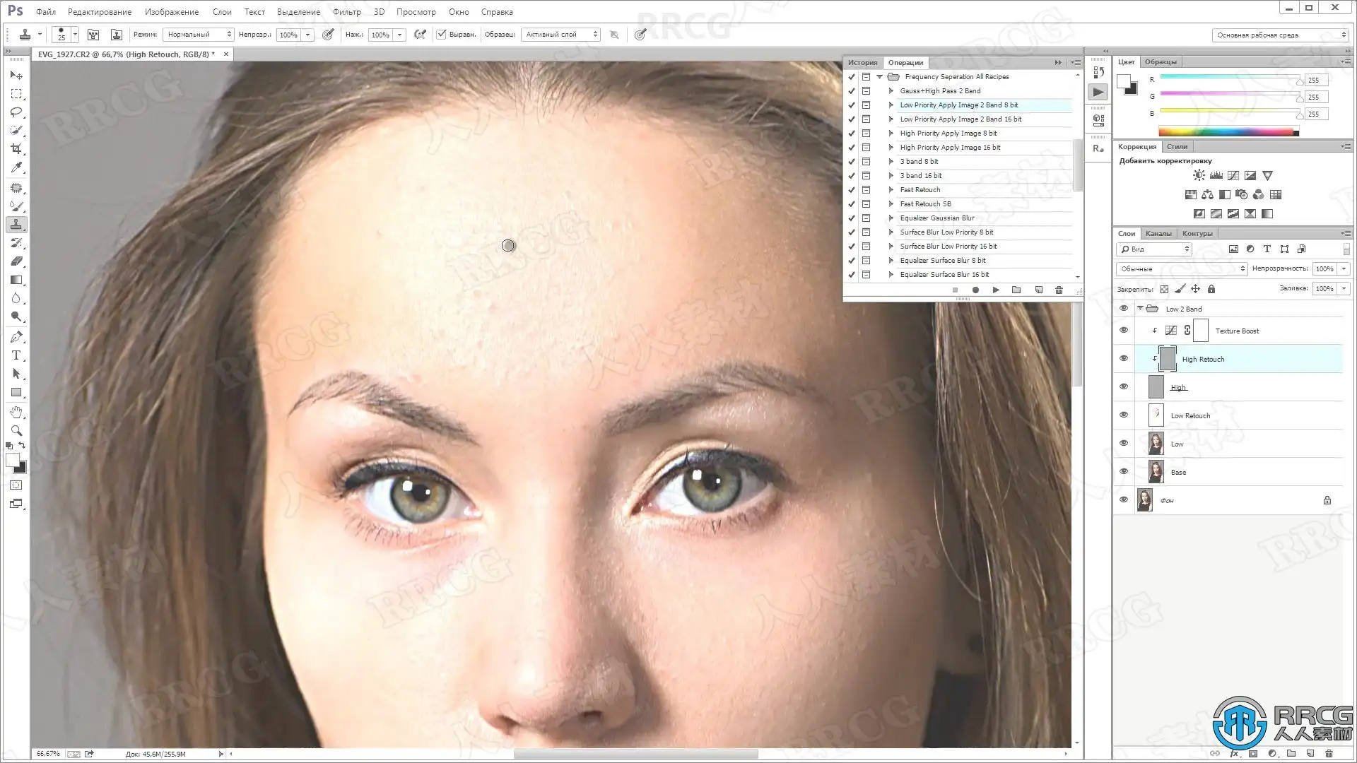Activate the Zoom tool

16,430
